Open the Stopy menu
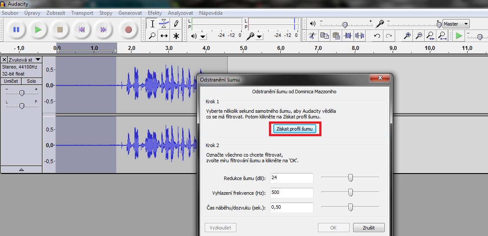This screenshot has height=236, width=488. click(x=106, y=13)
